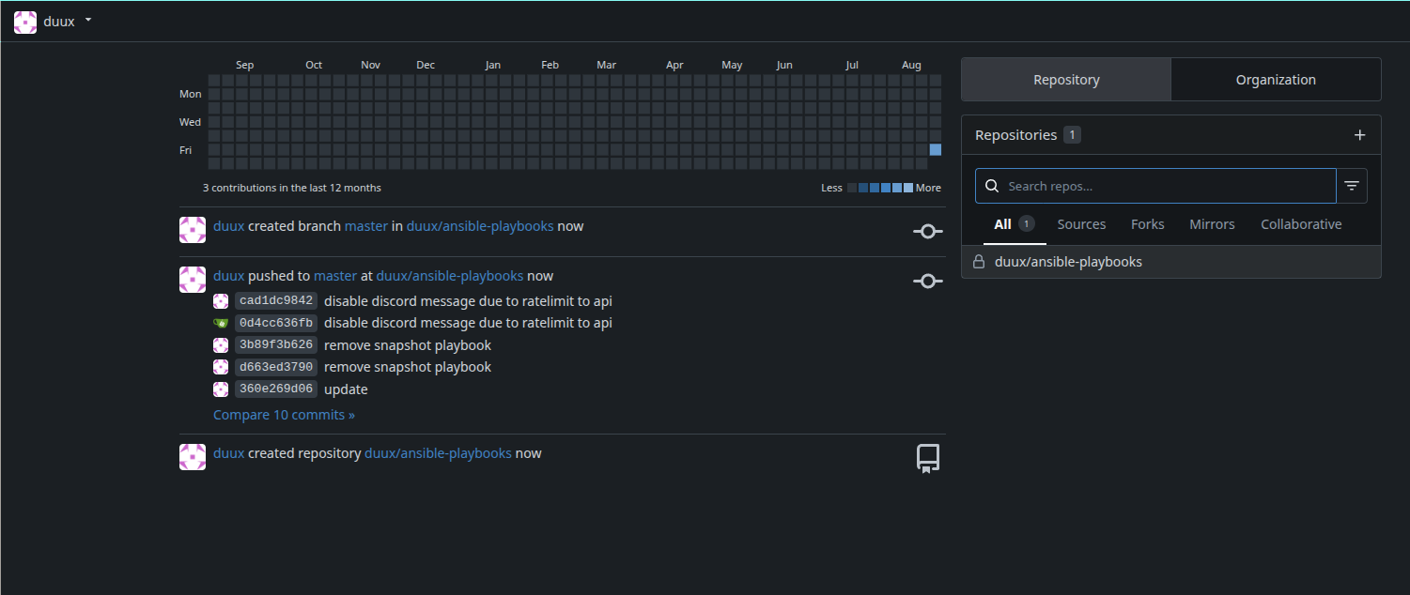The image size is (1410, 595).
Task: Open the master branch link in created branch entry
Action: coord(366,226)
